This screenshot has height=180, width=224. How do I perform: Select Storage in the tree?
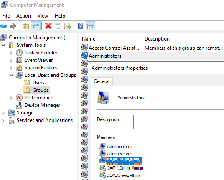pos(25,113)
